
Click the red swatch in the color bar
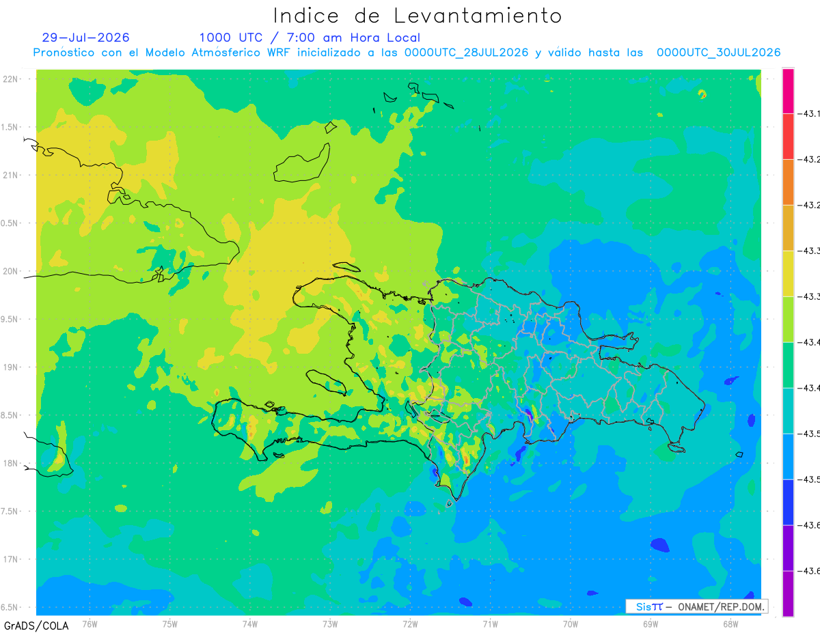click(788, 137)
